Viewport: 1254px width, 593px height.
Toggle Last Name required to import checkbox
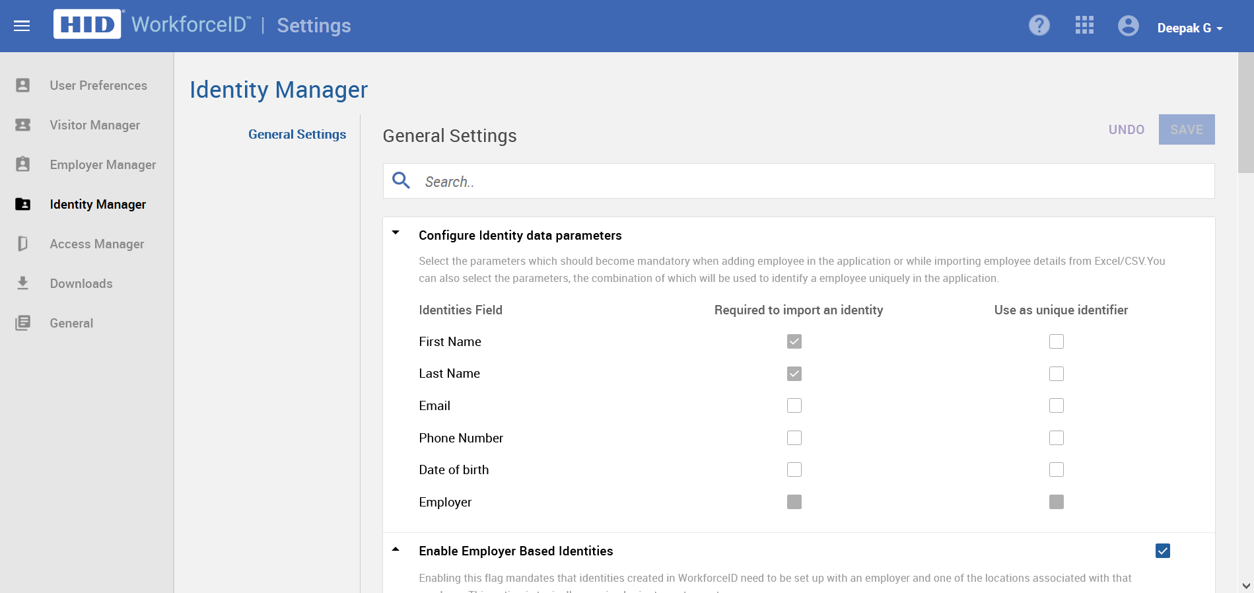pyautogui.click(x=794, y=374)
